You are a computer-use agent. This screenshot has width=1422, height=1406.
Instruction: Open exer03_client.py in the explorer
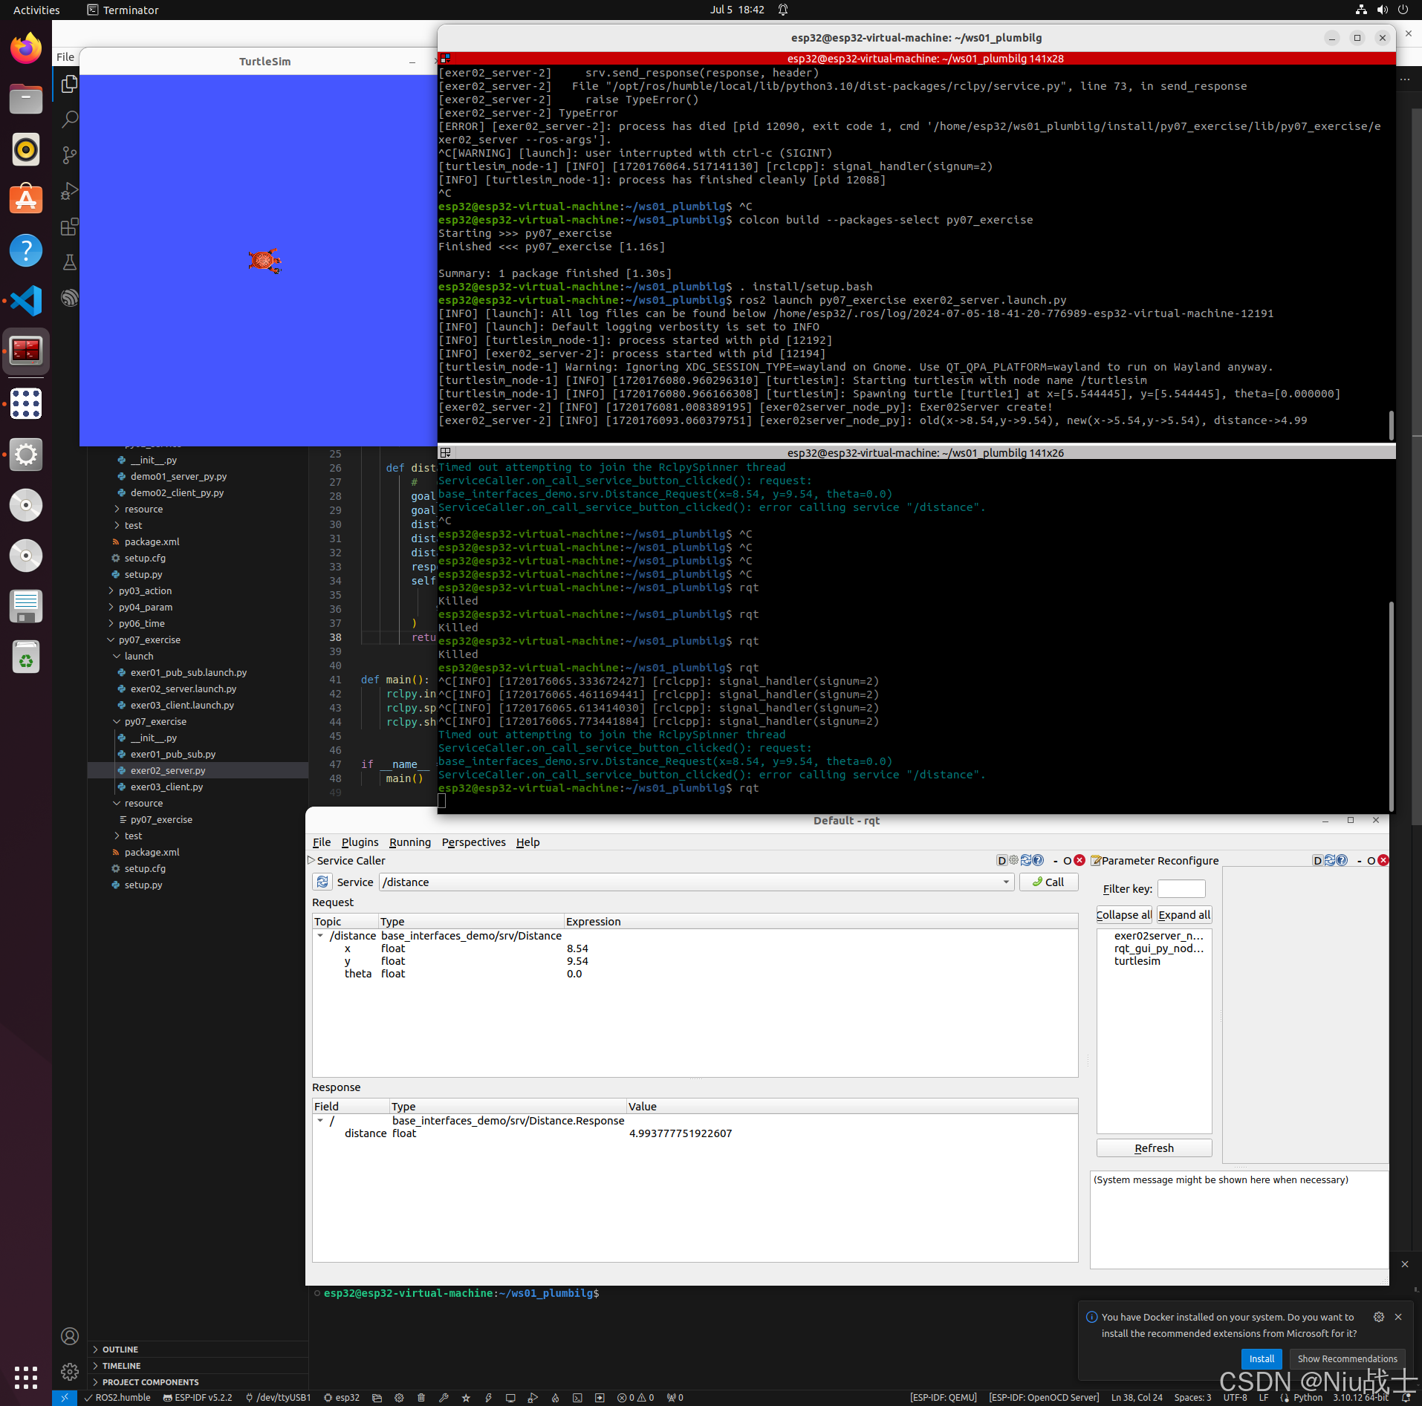166,787
